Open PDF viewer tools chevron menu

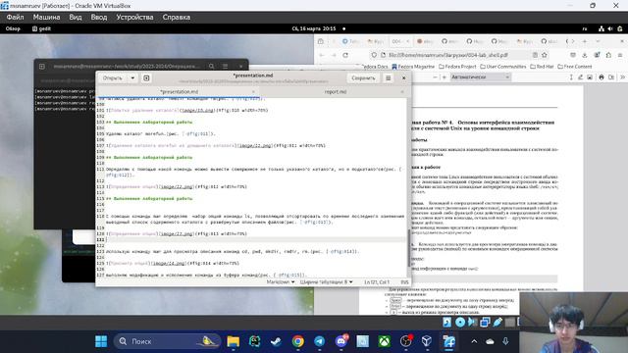pyautogui.click(x=622, y=77)
